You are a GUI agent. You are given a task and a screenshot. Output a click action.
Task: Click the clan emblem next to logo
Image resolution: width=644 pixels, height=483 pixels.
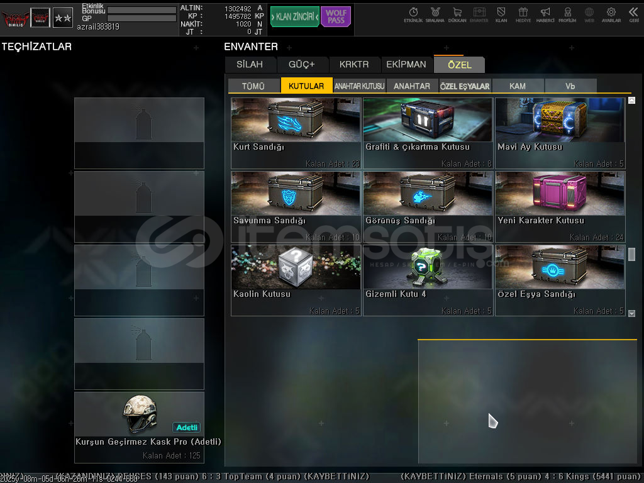pyautogui.click(x=40, y=18)
